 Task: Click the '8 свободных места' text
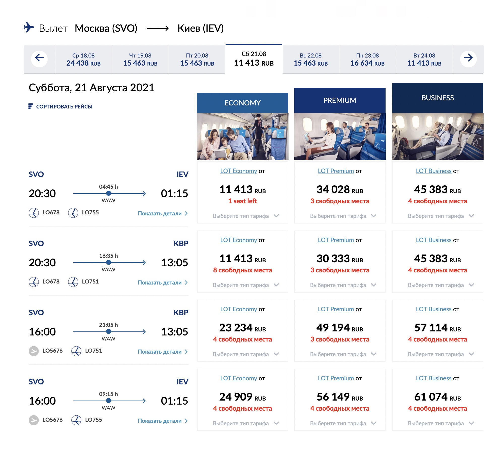click(x=242, y=270)
